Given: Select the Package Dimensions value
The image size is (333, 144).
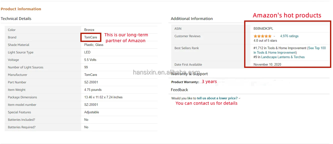Looking at the screenshot, I should [x=103, y=97].
